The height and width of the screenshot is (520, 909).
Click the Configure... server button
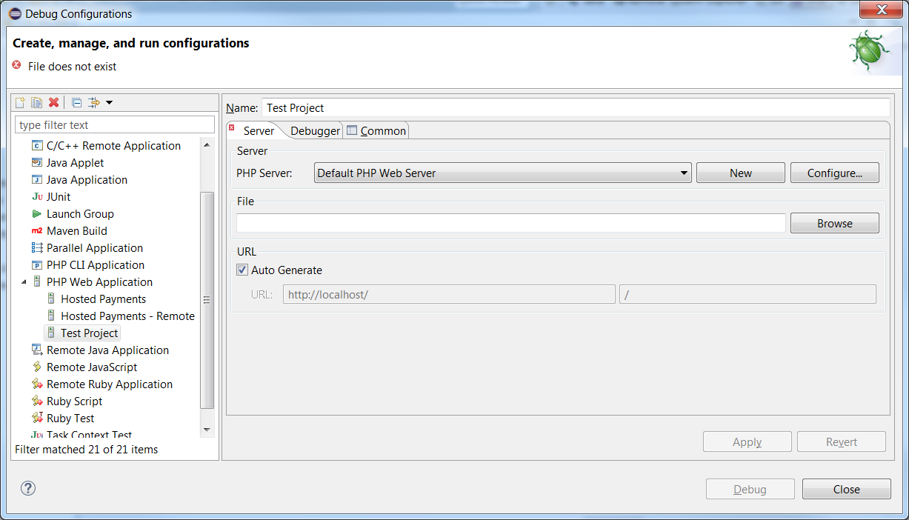coord(834,173)
